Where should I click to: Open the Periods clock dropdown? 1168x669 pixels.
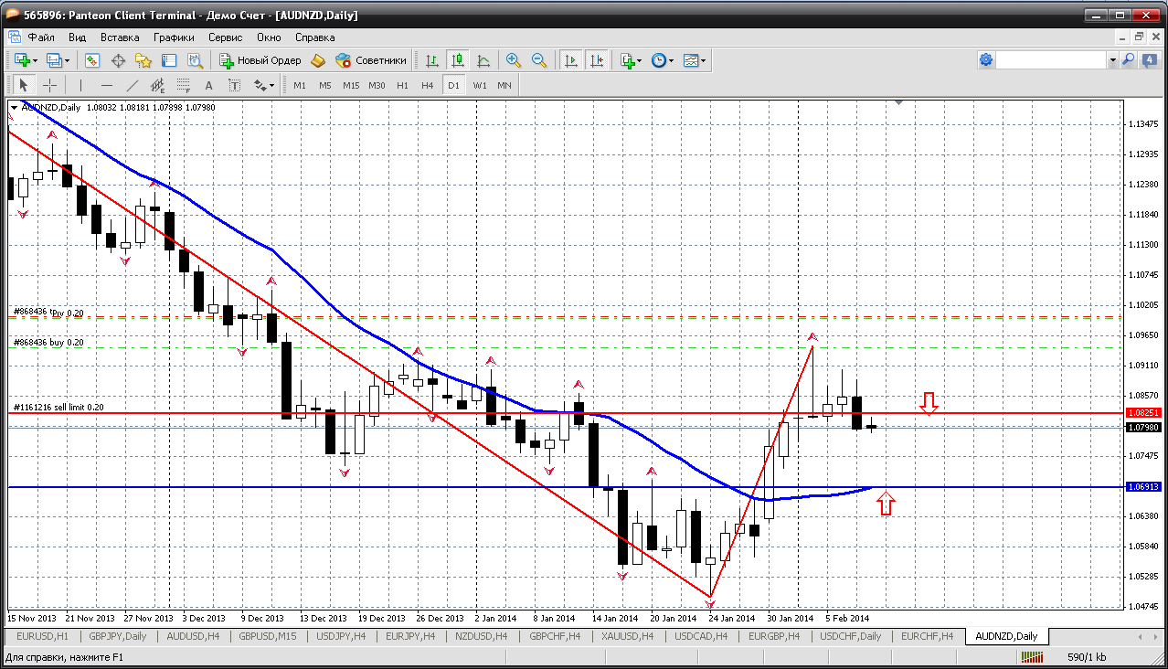[663, 60]
